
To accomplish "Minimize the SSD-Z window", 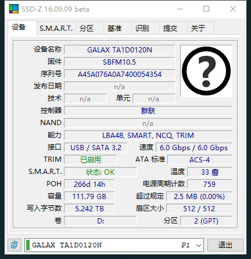I will point(180,9).
